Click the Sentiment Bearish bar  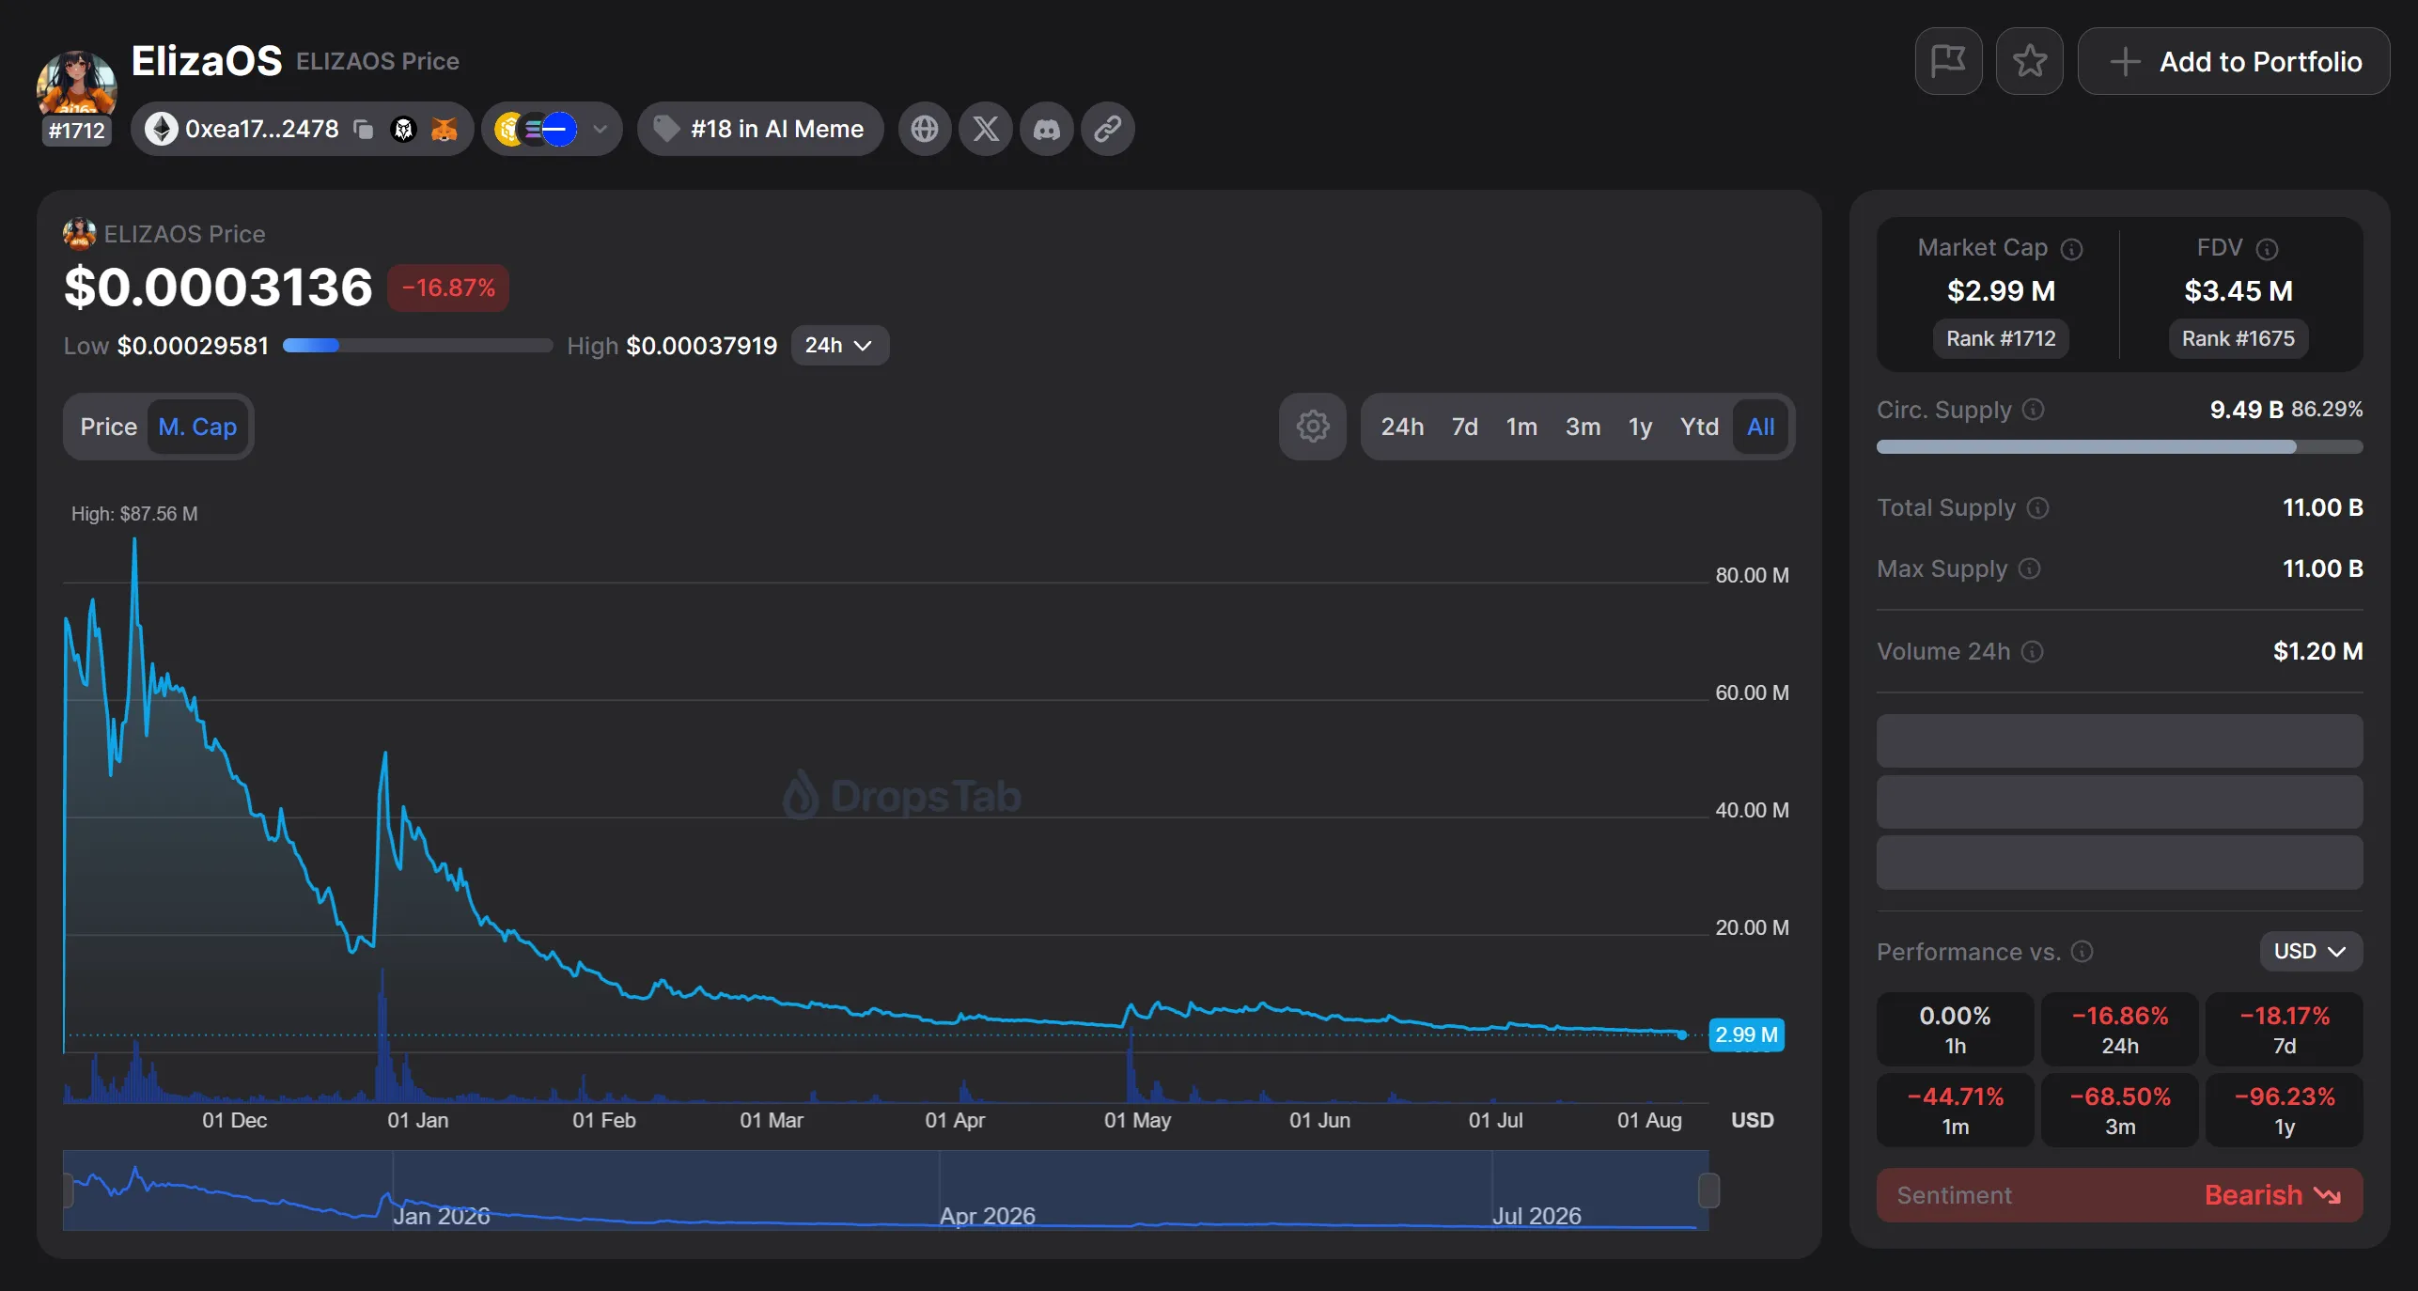click(x=2120, y=1195)
